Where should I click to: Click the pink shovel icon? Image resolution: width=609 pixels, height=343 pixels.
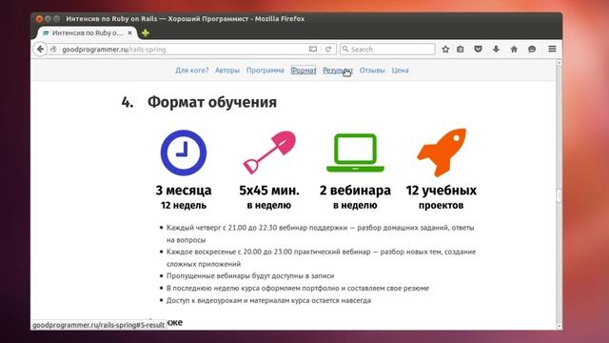[x=269, y=152]
